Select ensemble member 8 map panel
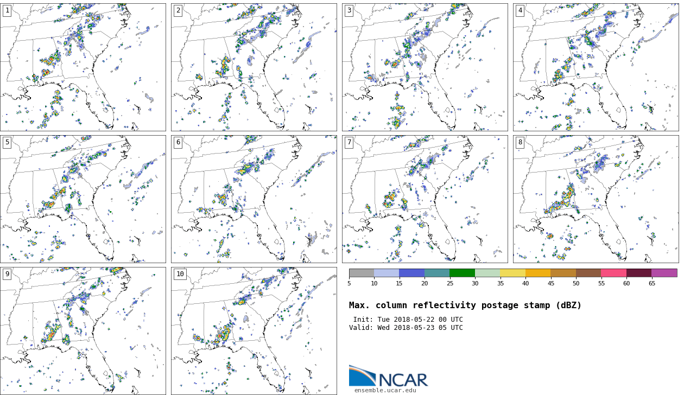Viewport: 684px width, 395px height. (x=596, y=199)
